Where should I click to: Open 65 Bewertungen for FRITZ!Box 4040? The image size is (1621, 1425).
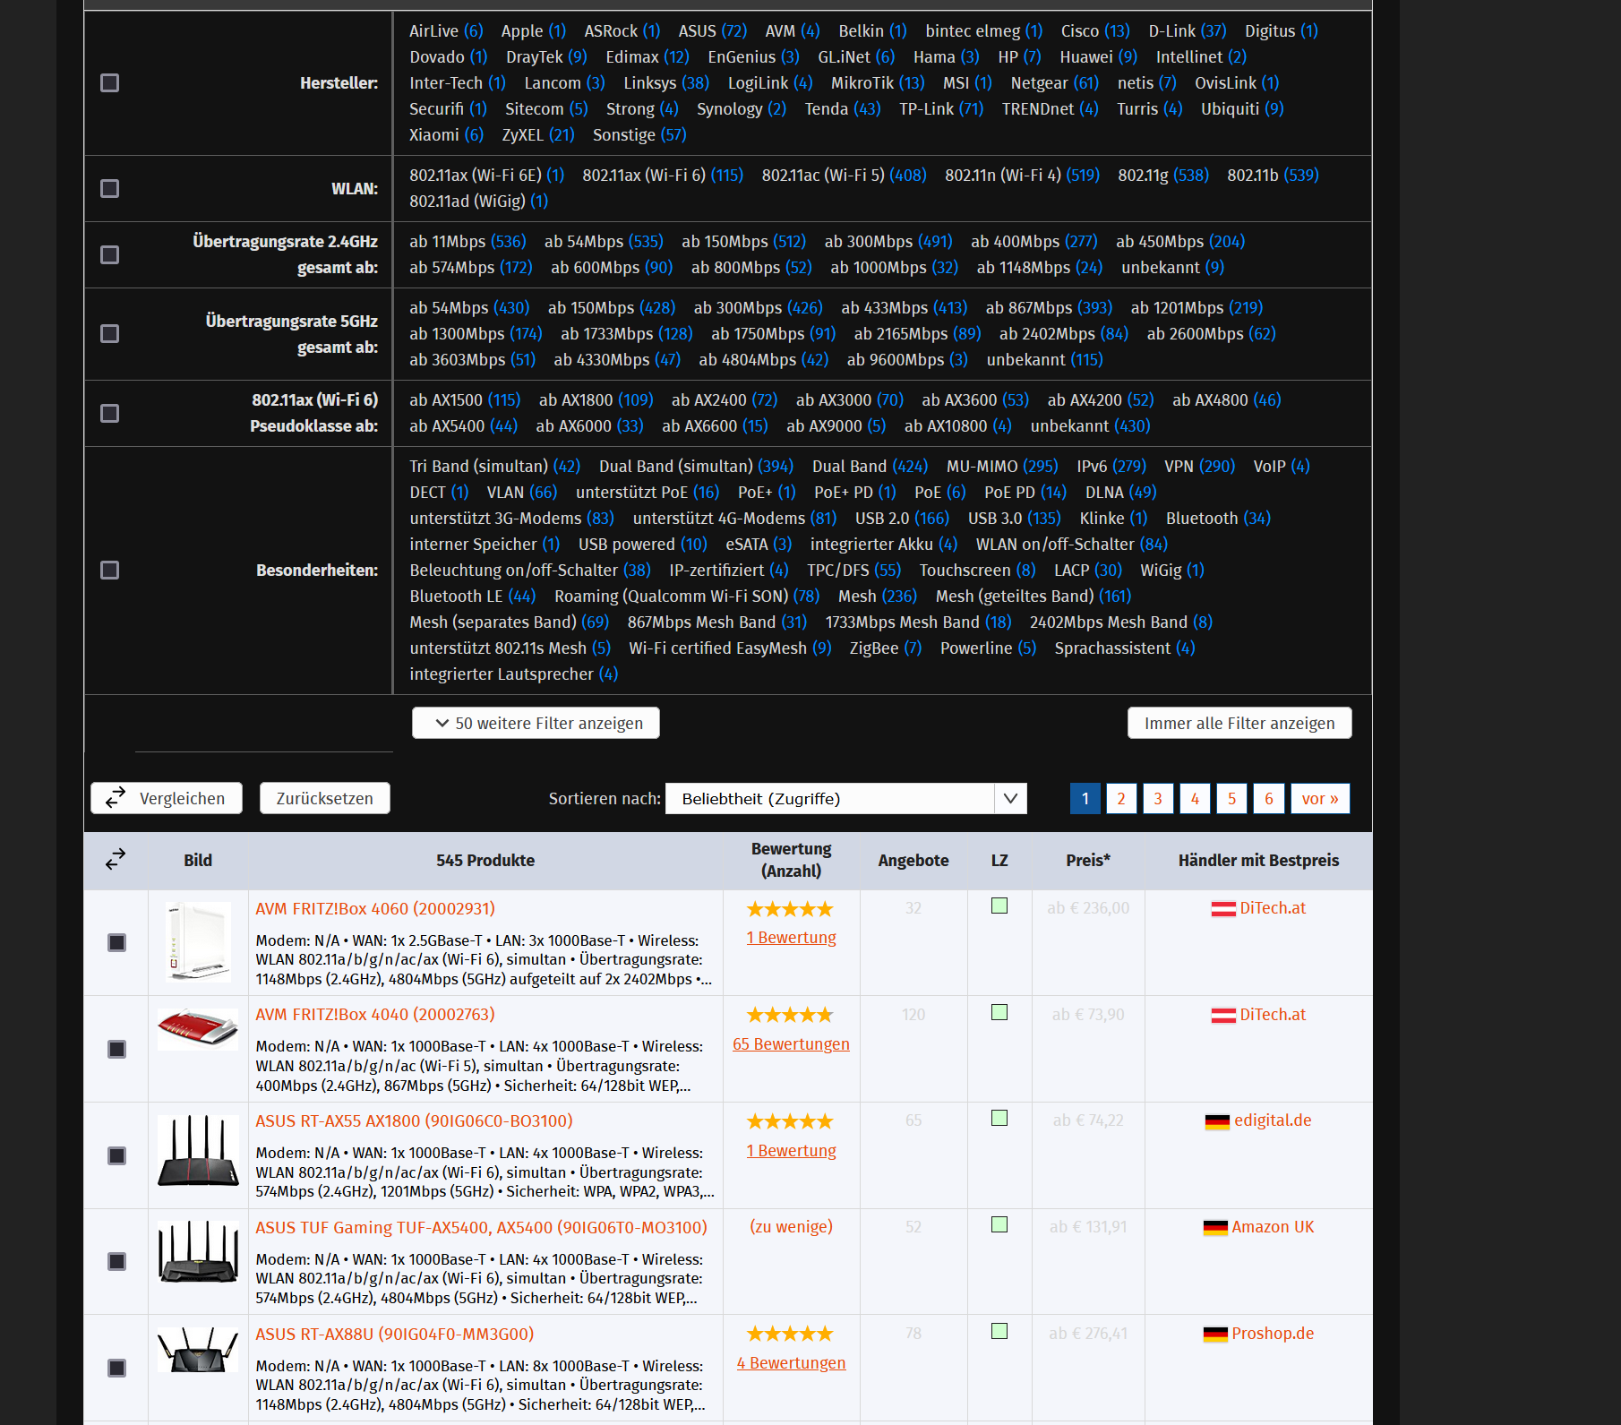click(x=791, y=1043)
